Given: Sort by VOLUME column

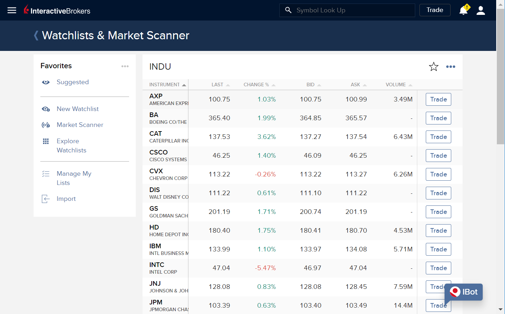Looking at the screenshot, I should click(399, 85).
